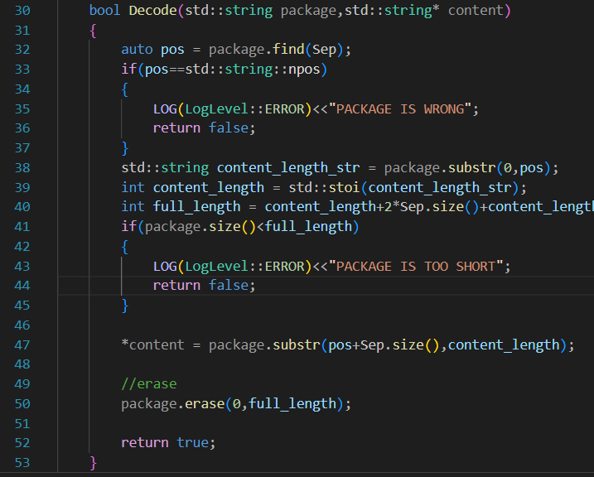The height and width of the screenshot is (477, 594).
Task: Click 'ERROR' on line 43
Action: 284,267
